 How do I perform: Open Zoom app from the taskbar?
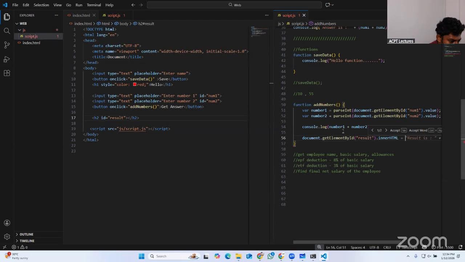292,256
